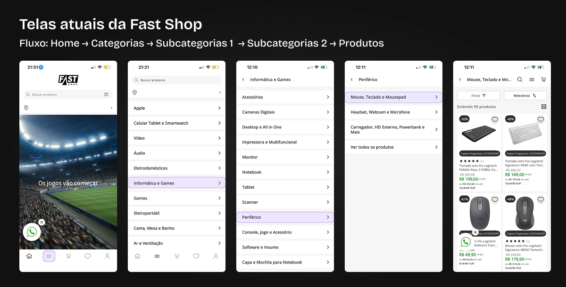
Task: Open Console, Jogo e Acessório
Action: click(x=285, y=232)
